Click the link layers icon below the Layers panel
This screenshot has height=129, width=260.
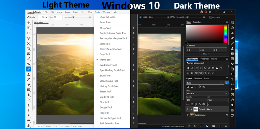click(189, 126)
